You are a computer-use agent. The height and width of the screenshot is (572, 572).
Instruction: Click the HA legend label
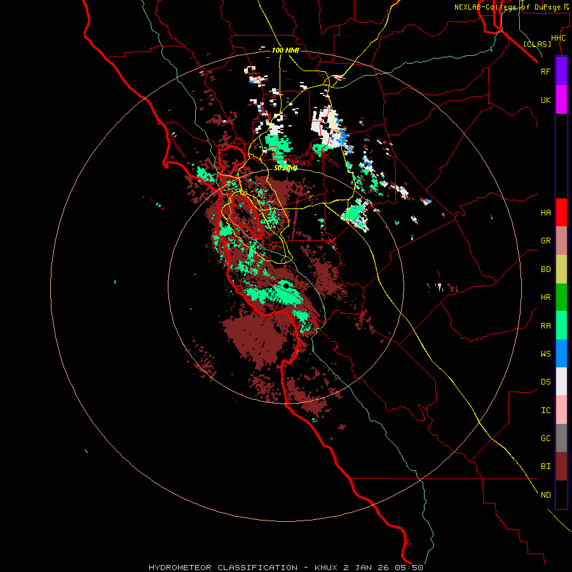tap(545, 212)
